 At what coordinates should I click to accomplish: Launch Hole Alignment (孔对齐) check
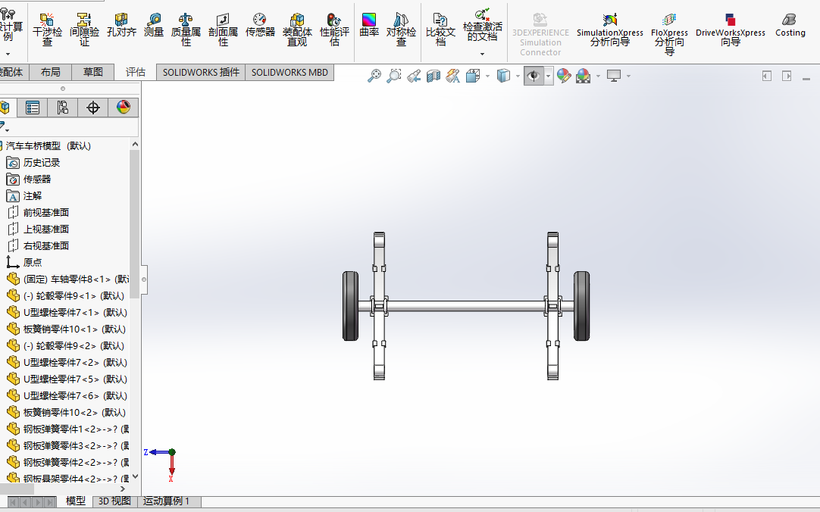point(121,25)
